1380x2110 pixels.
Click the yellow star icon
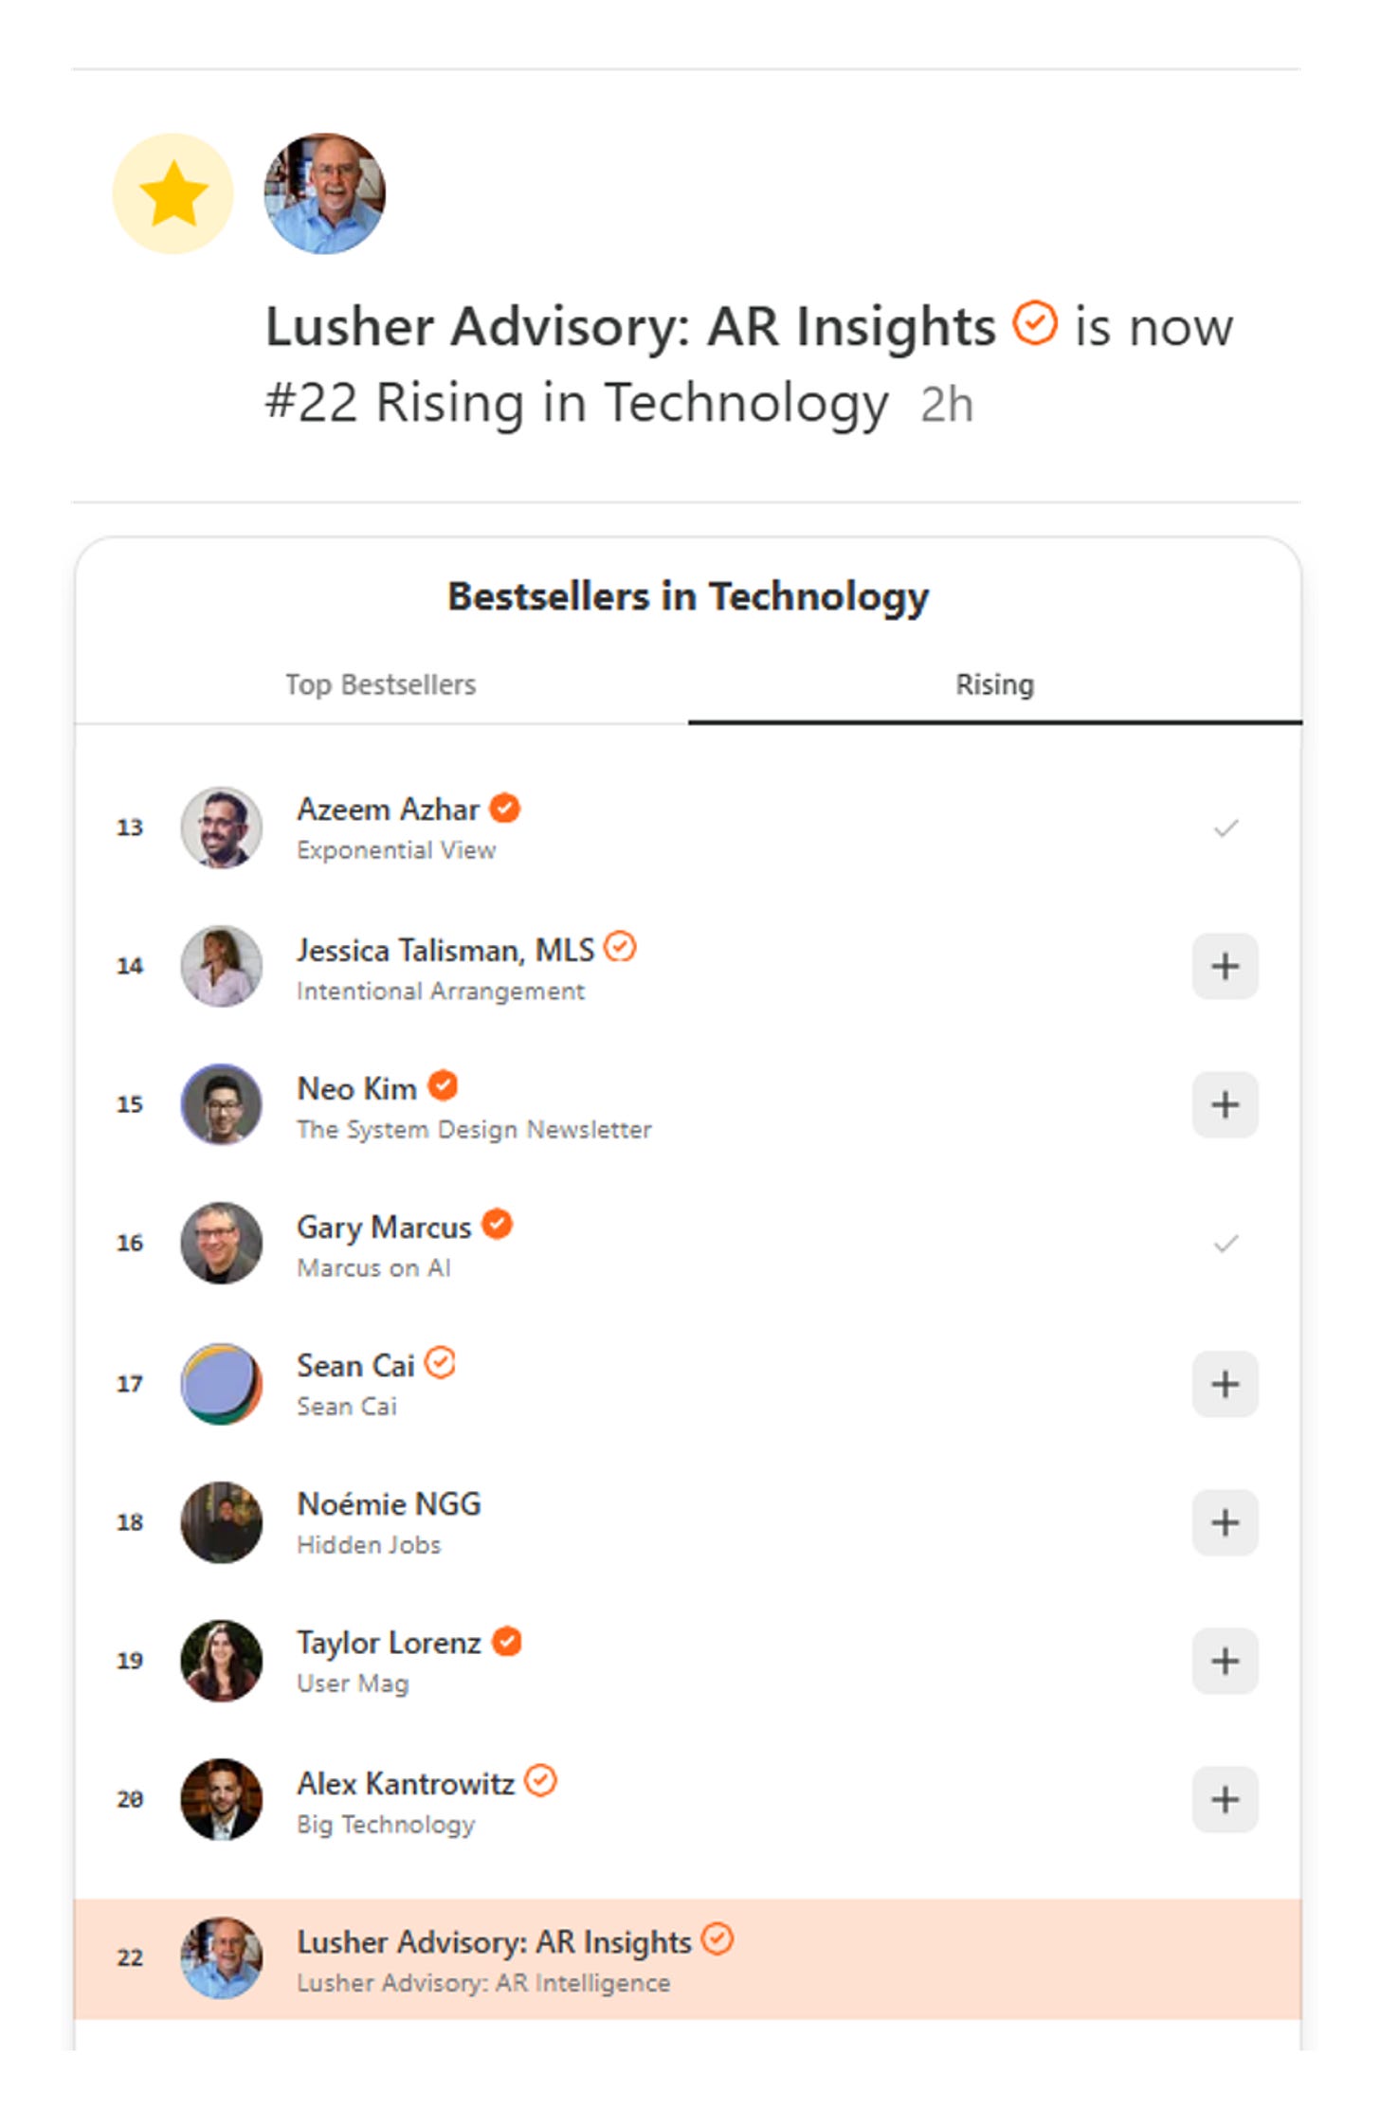point(173,193)
